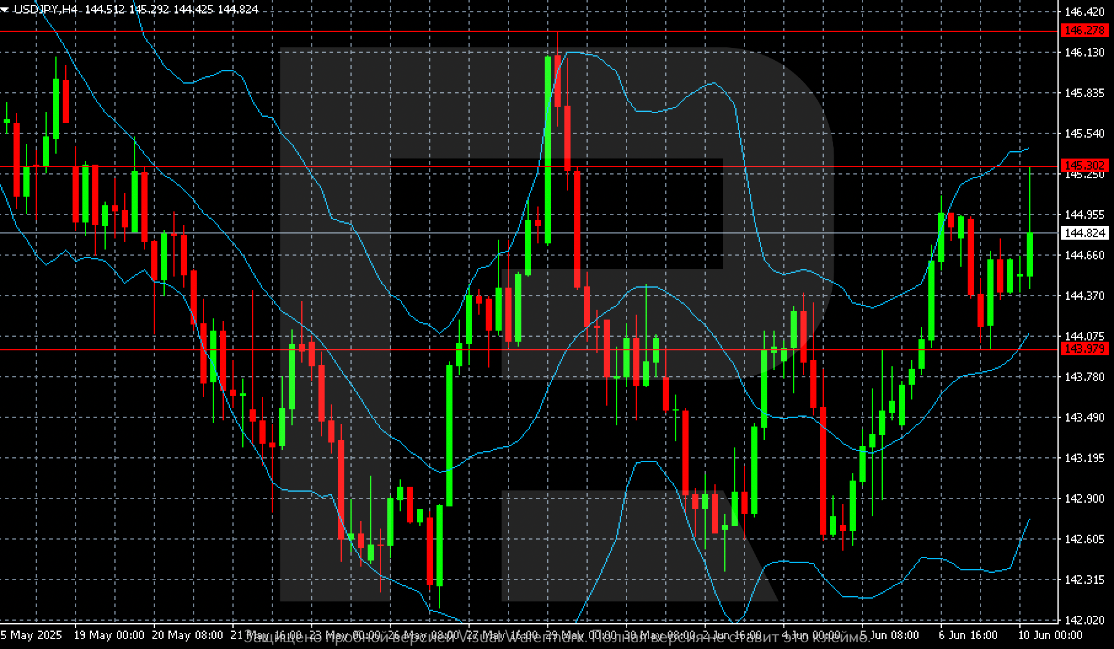Open the chart menu triangle beside USDJPY,H4

point(5,10)
